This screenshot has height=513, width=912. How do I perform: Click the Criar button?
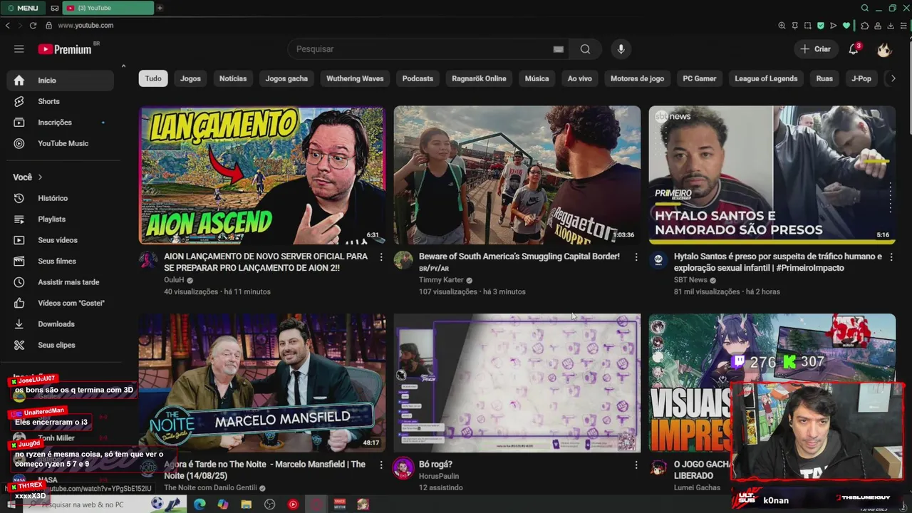[x=816, y=49]
